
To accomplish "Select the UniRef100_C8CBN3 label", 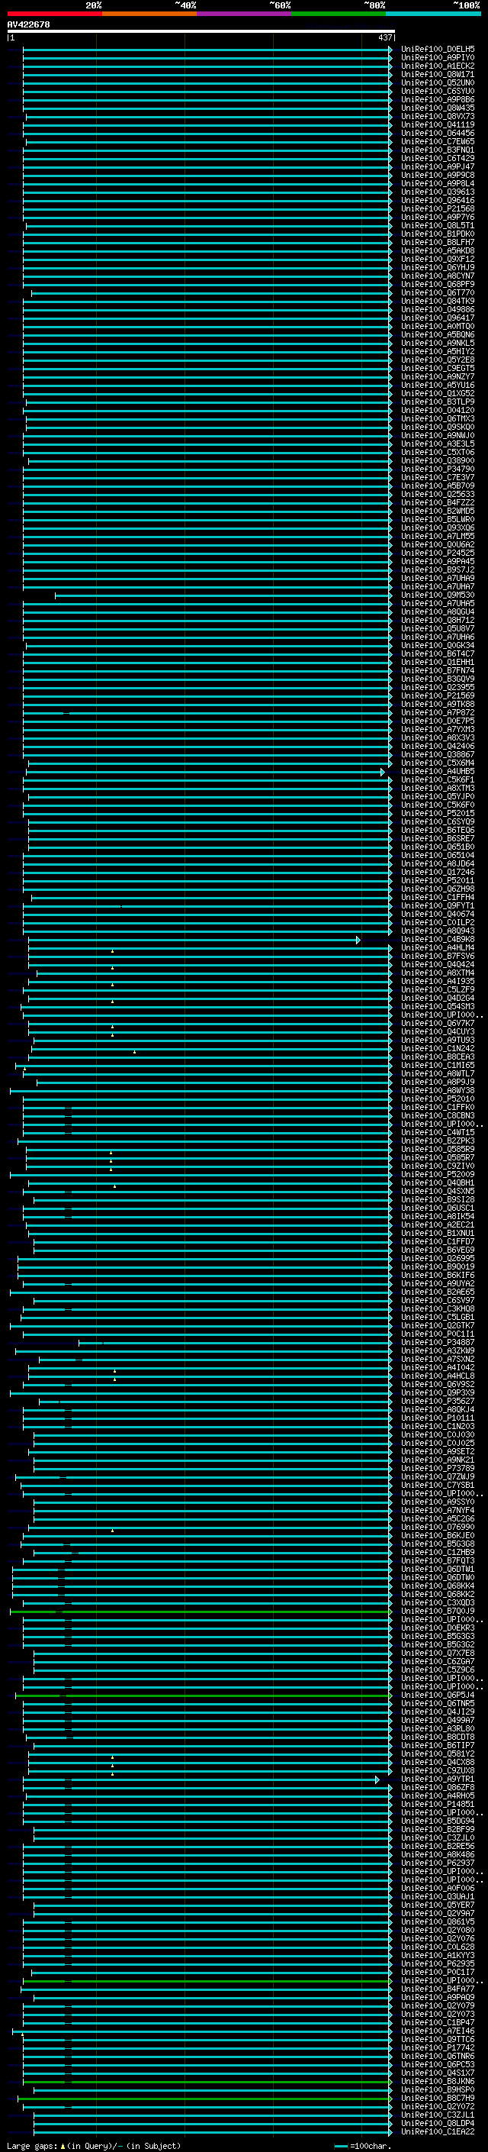I will pyautogui.click(x=437, y=1116).
